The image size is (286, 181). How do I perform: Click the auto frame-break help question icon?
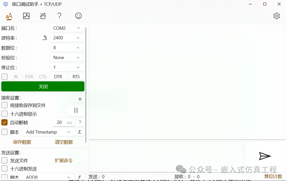click(x=80, y=122)
